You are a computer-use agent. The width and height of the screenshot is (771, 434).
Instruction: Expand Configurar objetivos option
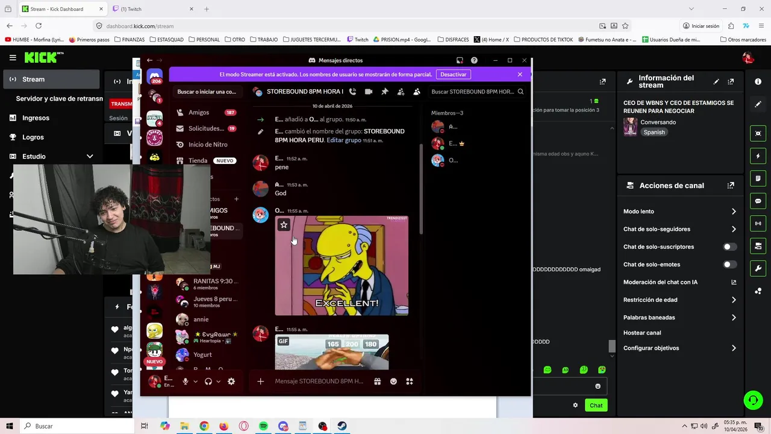pos(679,348)
